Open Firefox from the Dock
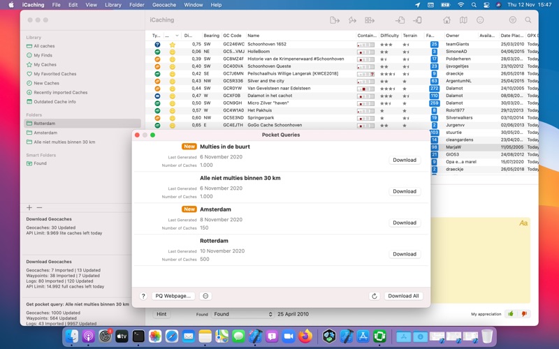The height and width of the screenshot is (349, 559). [x=305, y=336]
